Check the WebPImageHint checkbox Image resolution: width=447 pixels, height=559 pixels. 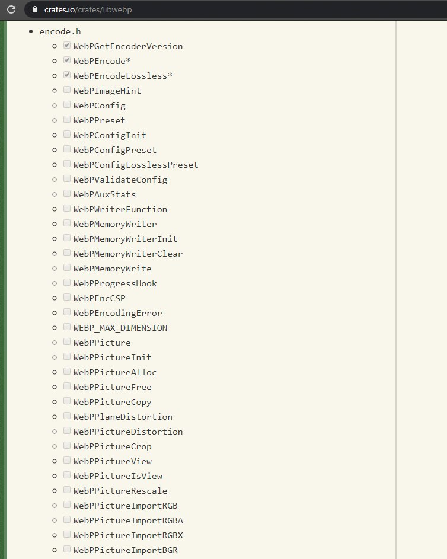pos(67,90)
